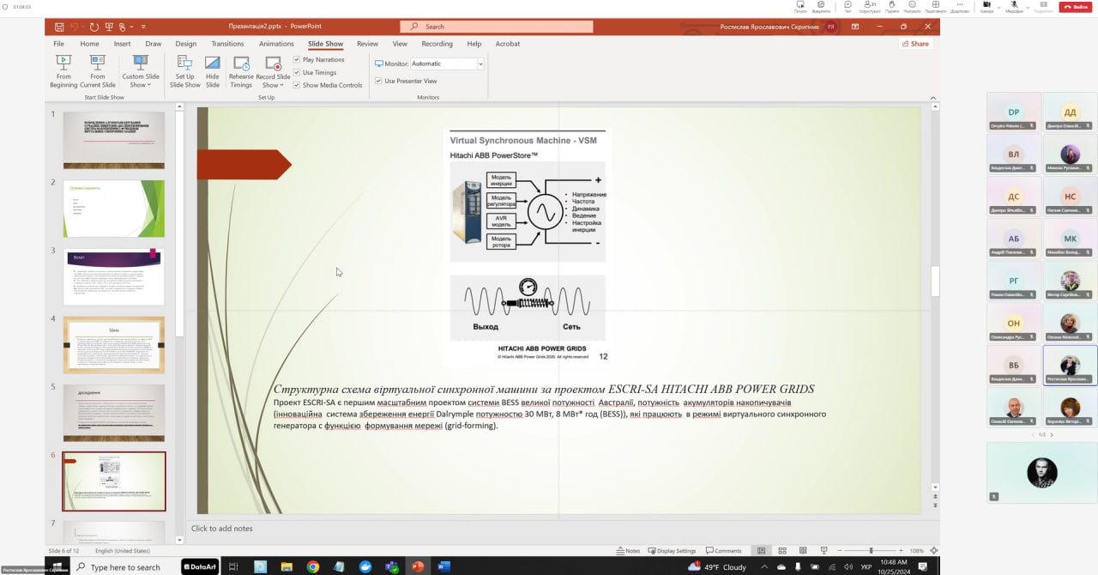Click Fit slide to window icon
1098x575 pixels.
(933, 551)
